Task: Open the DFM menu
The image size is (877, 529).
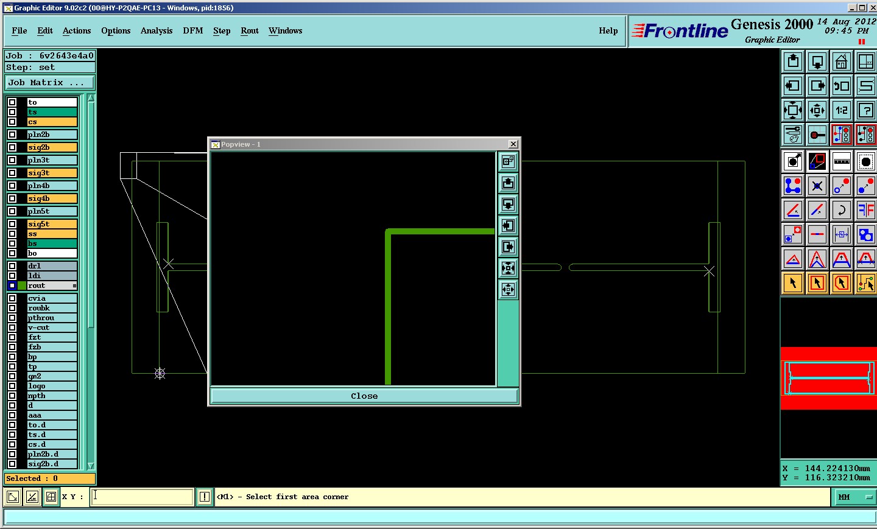Action: pos(193,30)
